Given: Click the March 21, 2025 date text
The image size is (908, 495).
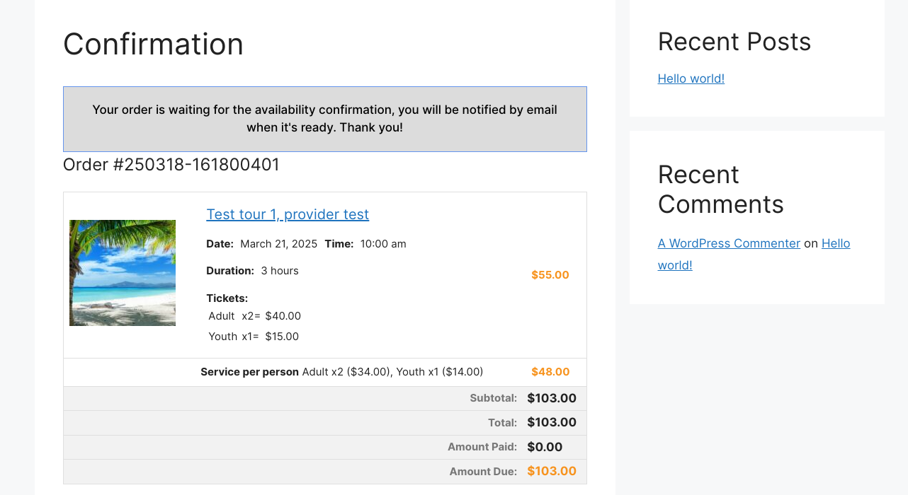Looking at the screenshot, I should tap(279, 244).
